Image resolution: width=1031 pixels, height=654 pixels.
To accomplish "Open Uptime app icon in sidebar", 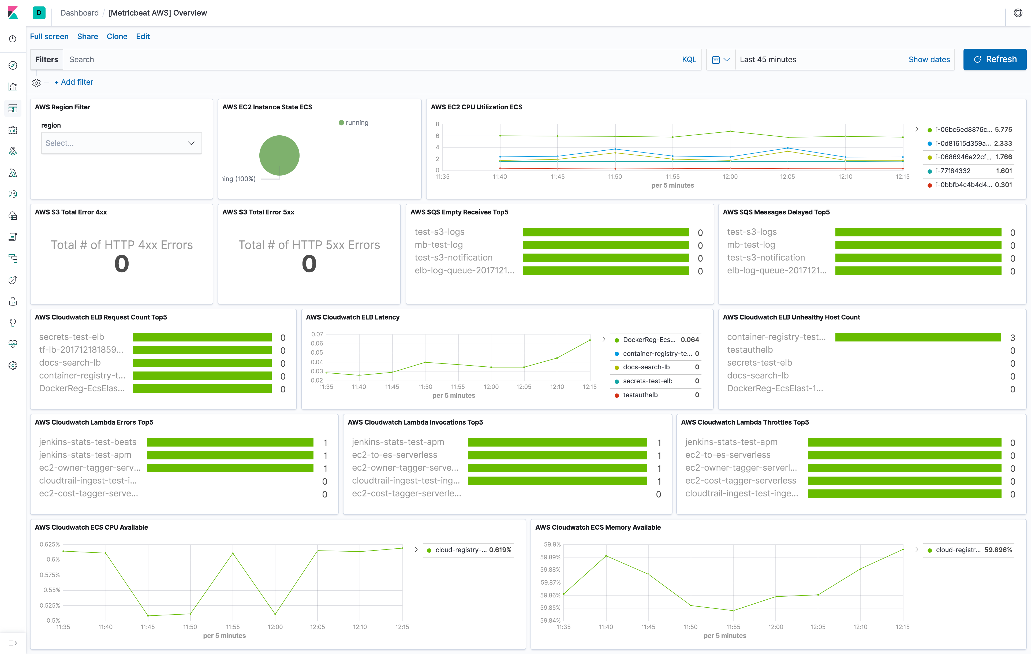I will point(13,280).
